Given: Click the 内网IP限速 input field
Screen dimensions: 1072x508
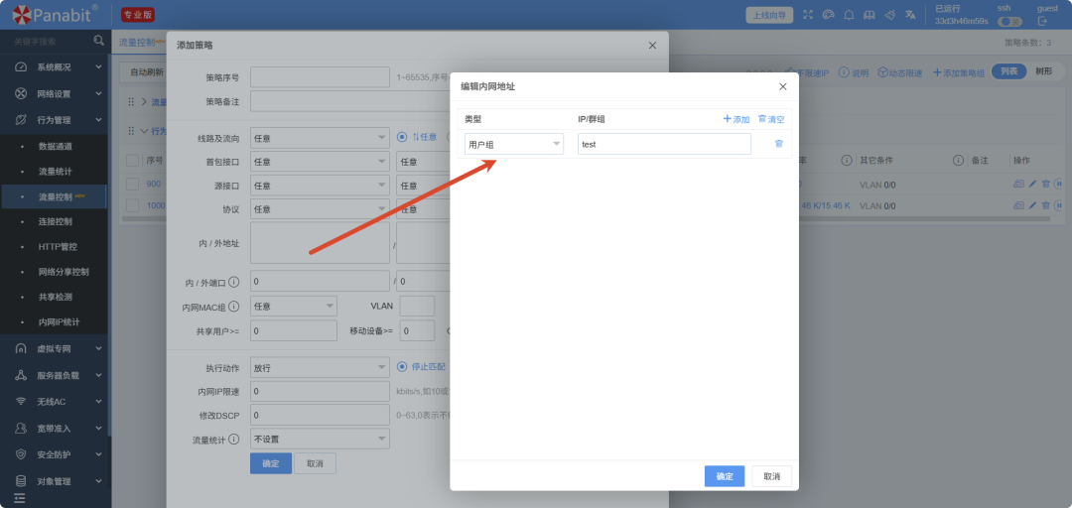Looking at the screenshot, I should point(320,392).
